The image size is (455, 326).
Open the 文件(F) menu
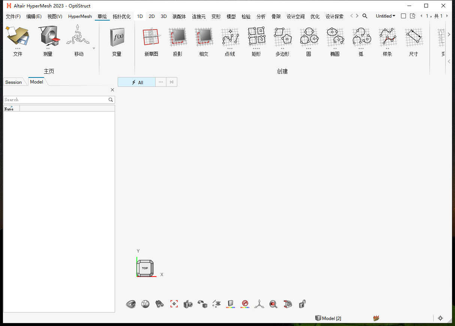pyautogui.click(x=13, y=16)
